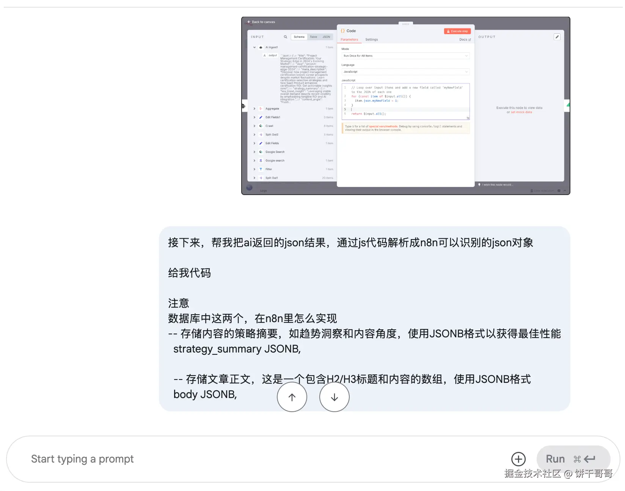This screenshot has width=625, height=491.
Task: Open the Parameters tab of Code node
Action: coord(349,39)
